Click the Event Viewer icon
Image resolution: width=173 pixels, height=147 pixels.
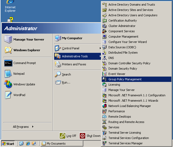tap(104, 74)
